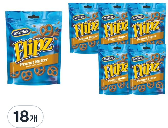Click the hang hole on the large bag
The image size is (168, 128).
coord(34,17)
